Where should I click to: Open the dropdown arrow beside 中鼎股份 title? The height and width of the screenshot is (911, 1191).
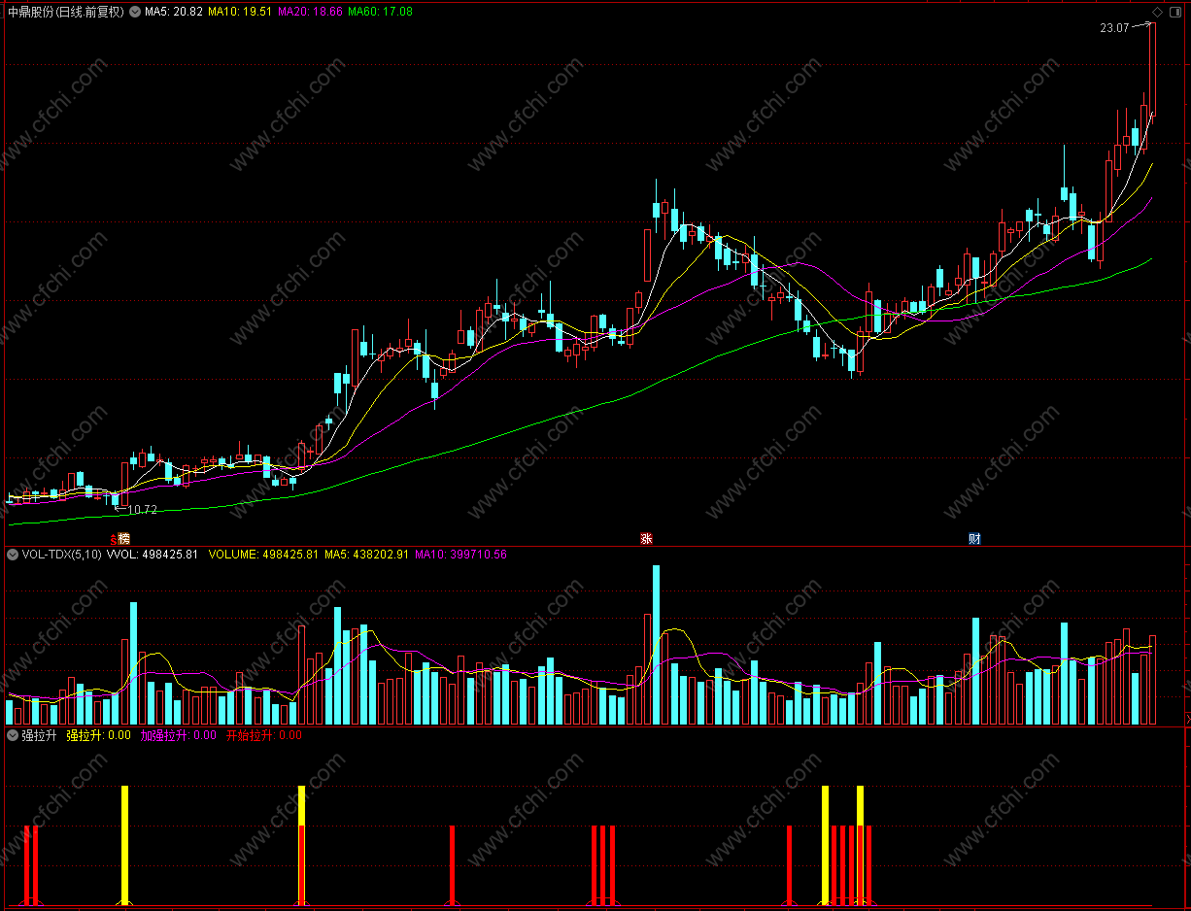coord(134,12)
